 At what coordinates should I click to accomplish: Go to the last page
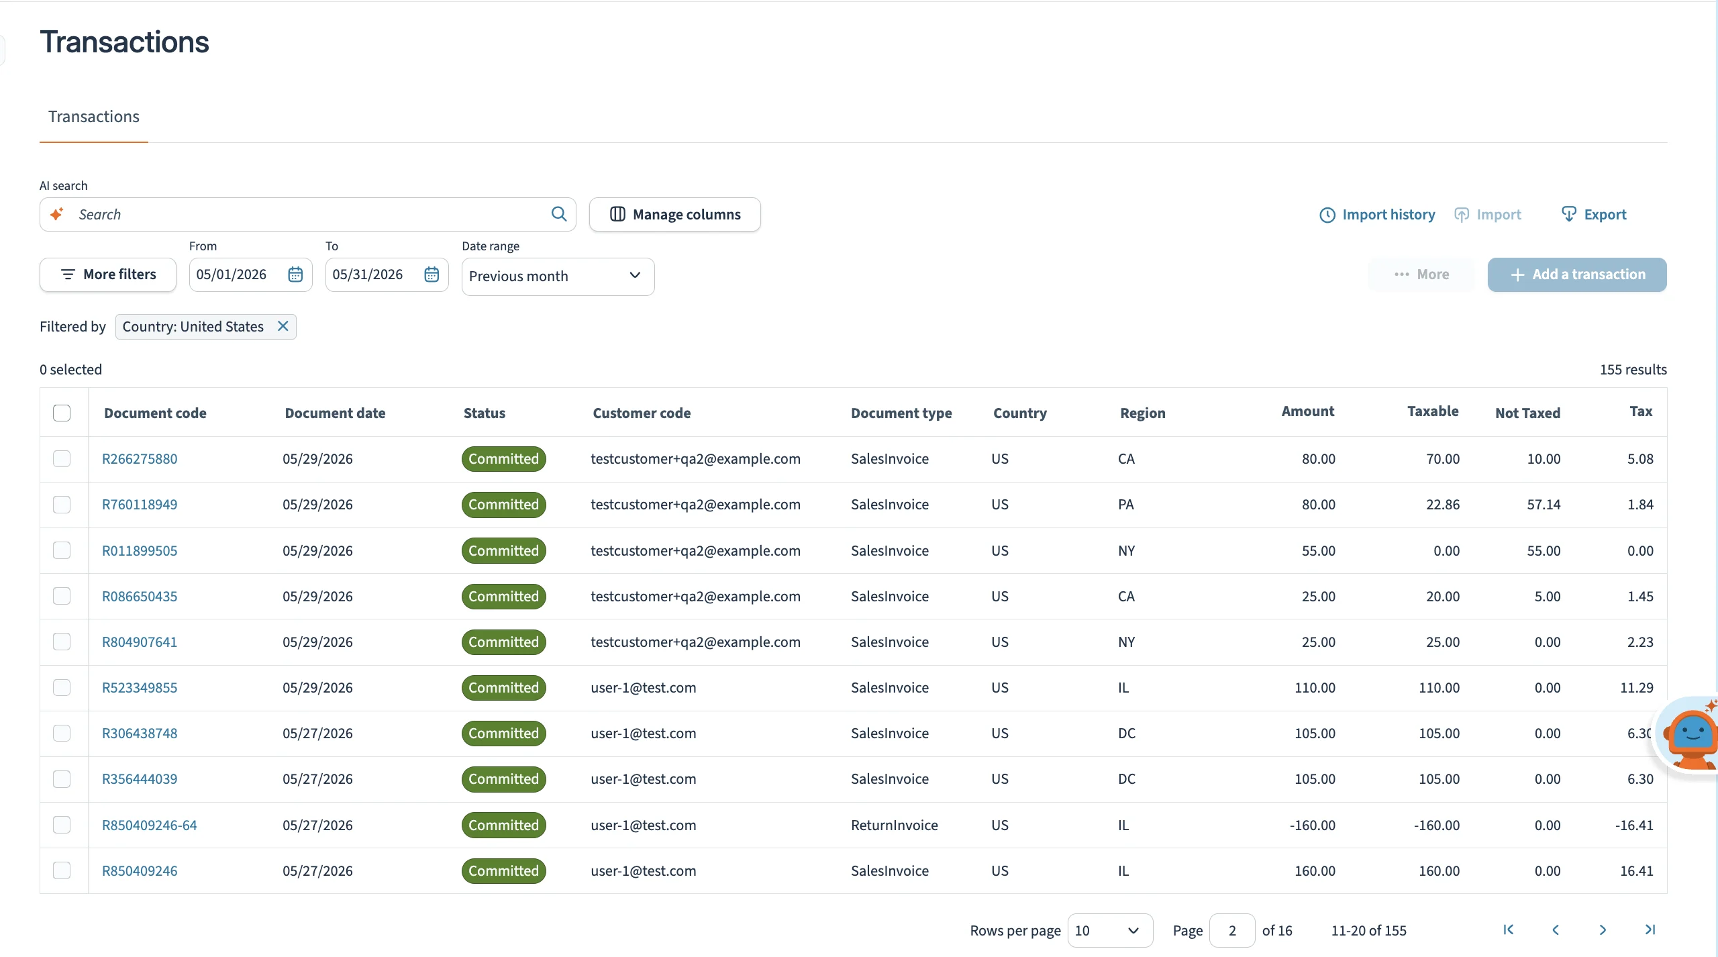pyautogui.click(x=1650, y=929)
